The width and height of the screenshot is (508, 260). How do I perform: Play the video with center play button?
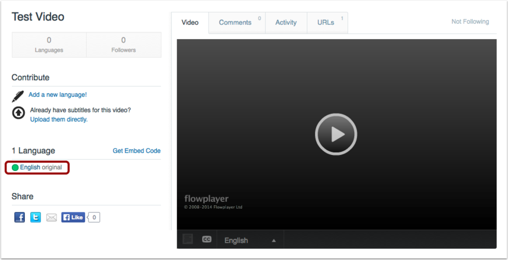[x=336, y=134]
